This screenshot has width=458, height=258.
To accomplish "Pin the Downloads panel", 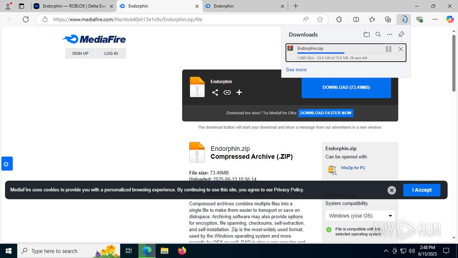I will click(401, 34).
